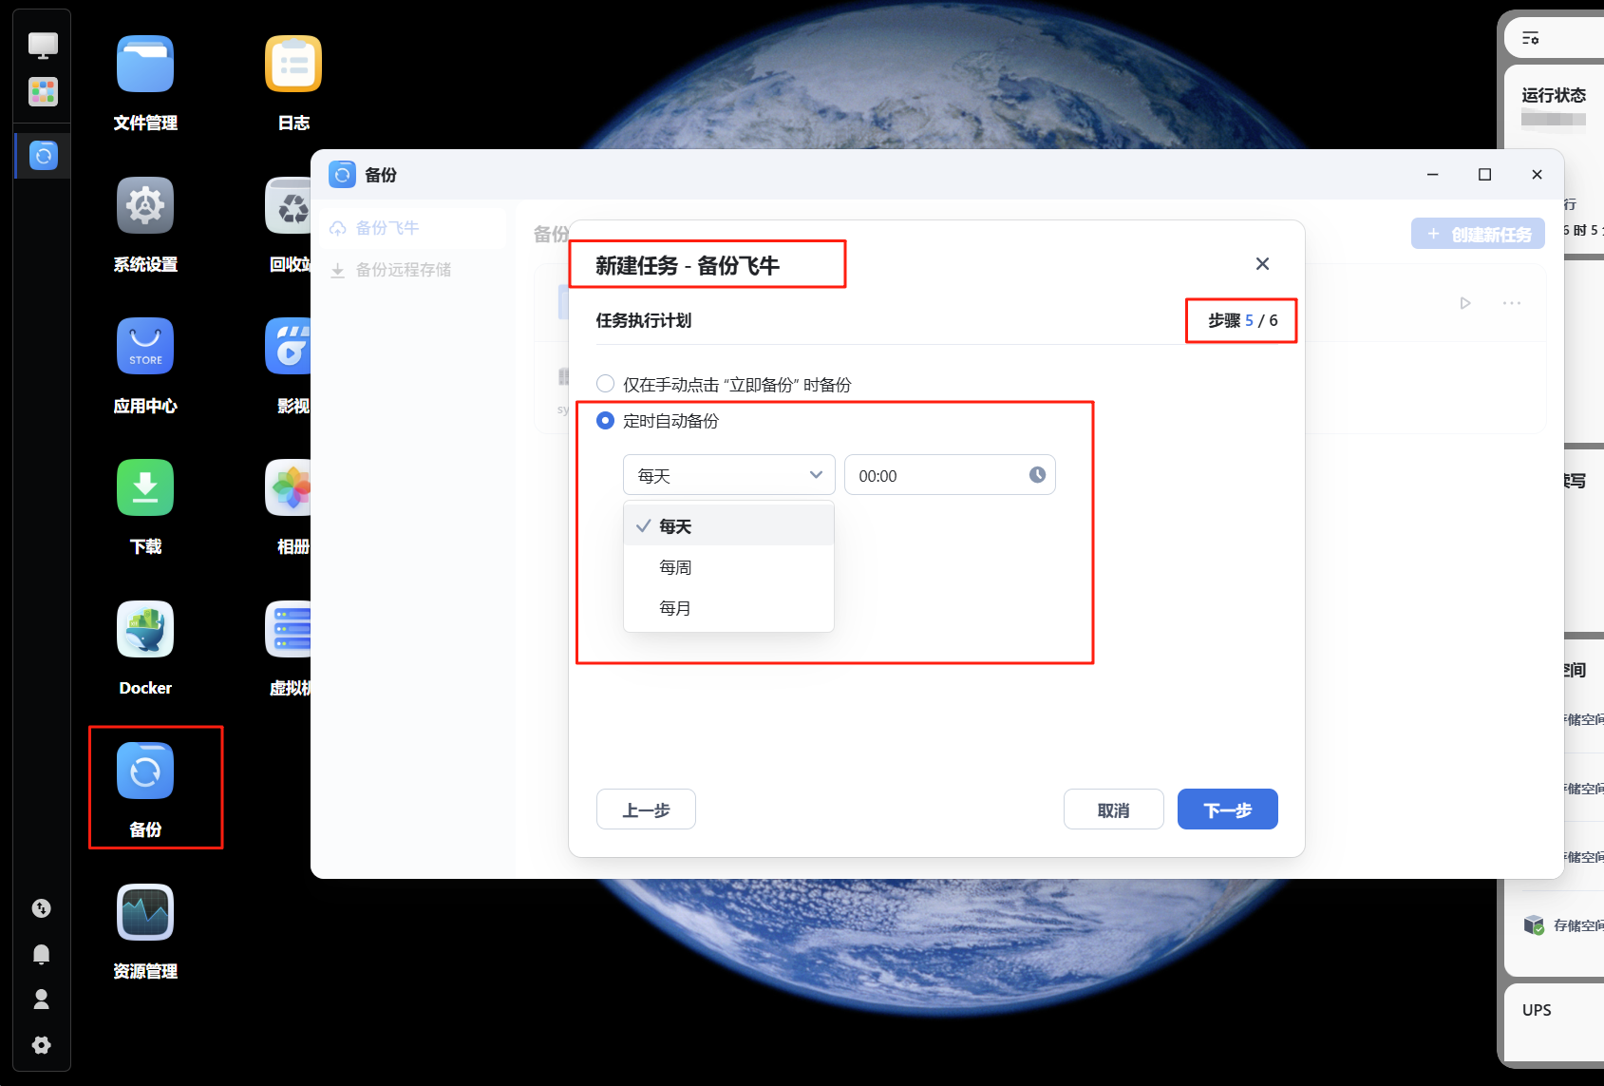The width and height of the screenshot is (1604, 1086).
Task: Open the 系统设置 system settings icon
Action: pyautogui.click(x=145, y=205)
